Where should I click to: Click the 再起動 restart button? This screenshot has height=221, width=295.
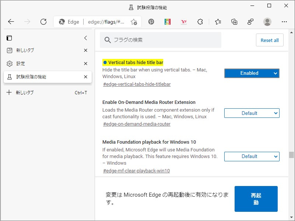click(256, 199)
